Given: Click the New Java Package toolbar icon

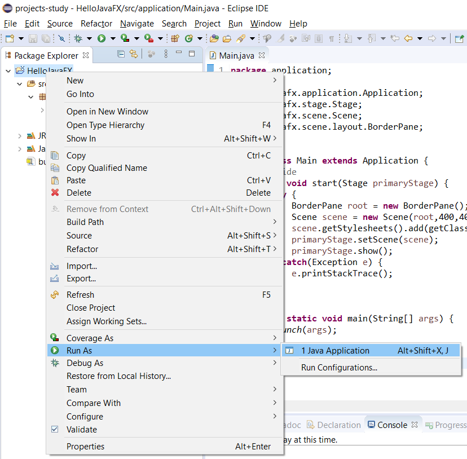Looking at the screenshot, I should (175, 38).
